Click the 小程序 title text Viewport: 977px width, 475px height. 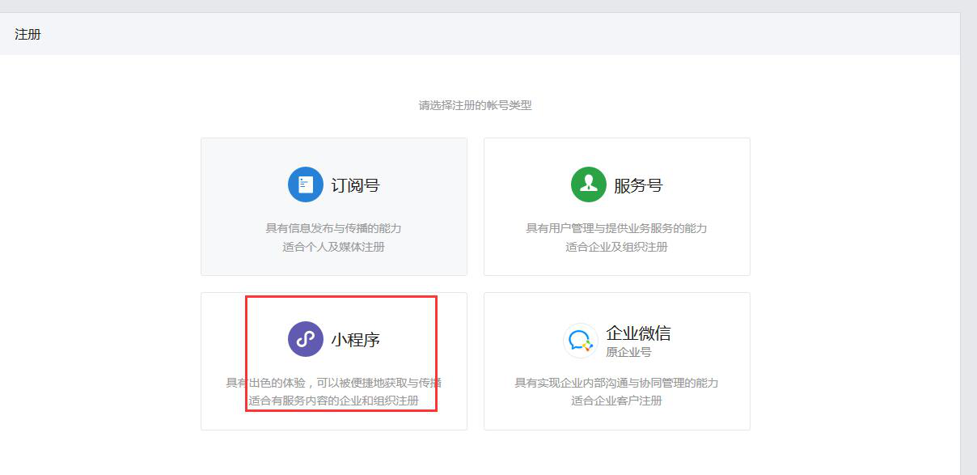pos(356,338)
